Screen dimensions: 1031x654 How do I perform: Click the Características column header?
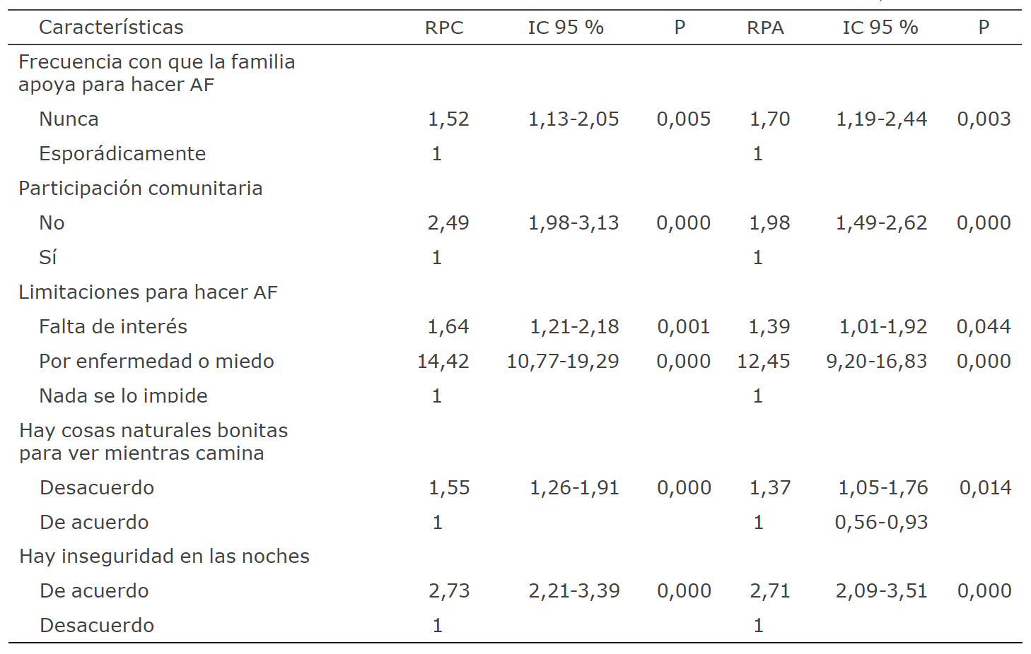[x=111, y=28]
